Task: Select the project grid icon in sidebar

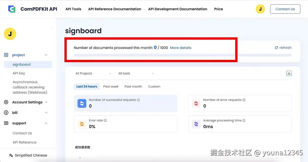Action: click(x=6, y=55)
